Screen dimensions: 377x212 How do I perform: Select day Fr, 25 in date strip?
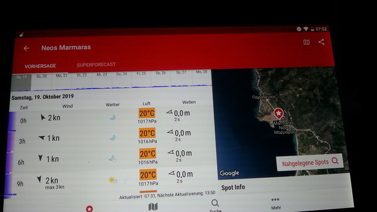click(141, 73)
